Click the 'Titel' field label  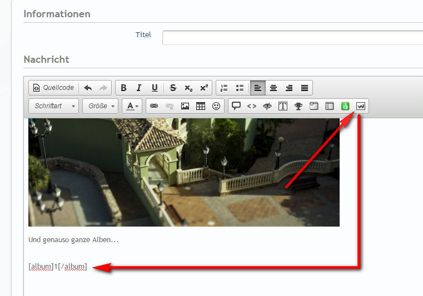pyautogui.click(x=143, y=35)
